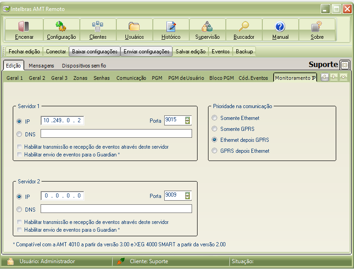Open Dispositivos sem fio tab
The image size is (354, 270).
(84, 66)
